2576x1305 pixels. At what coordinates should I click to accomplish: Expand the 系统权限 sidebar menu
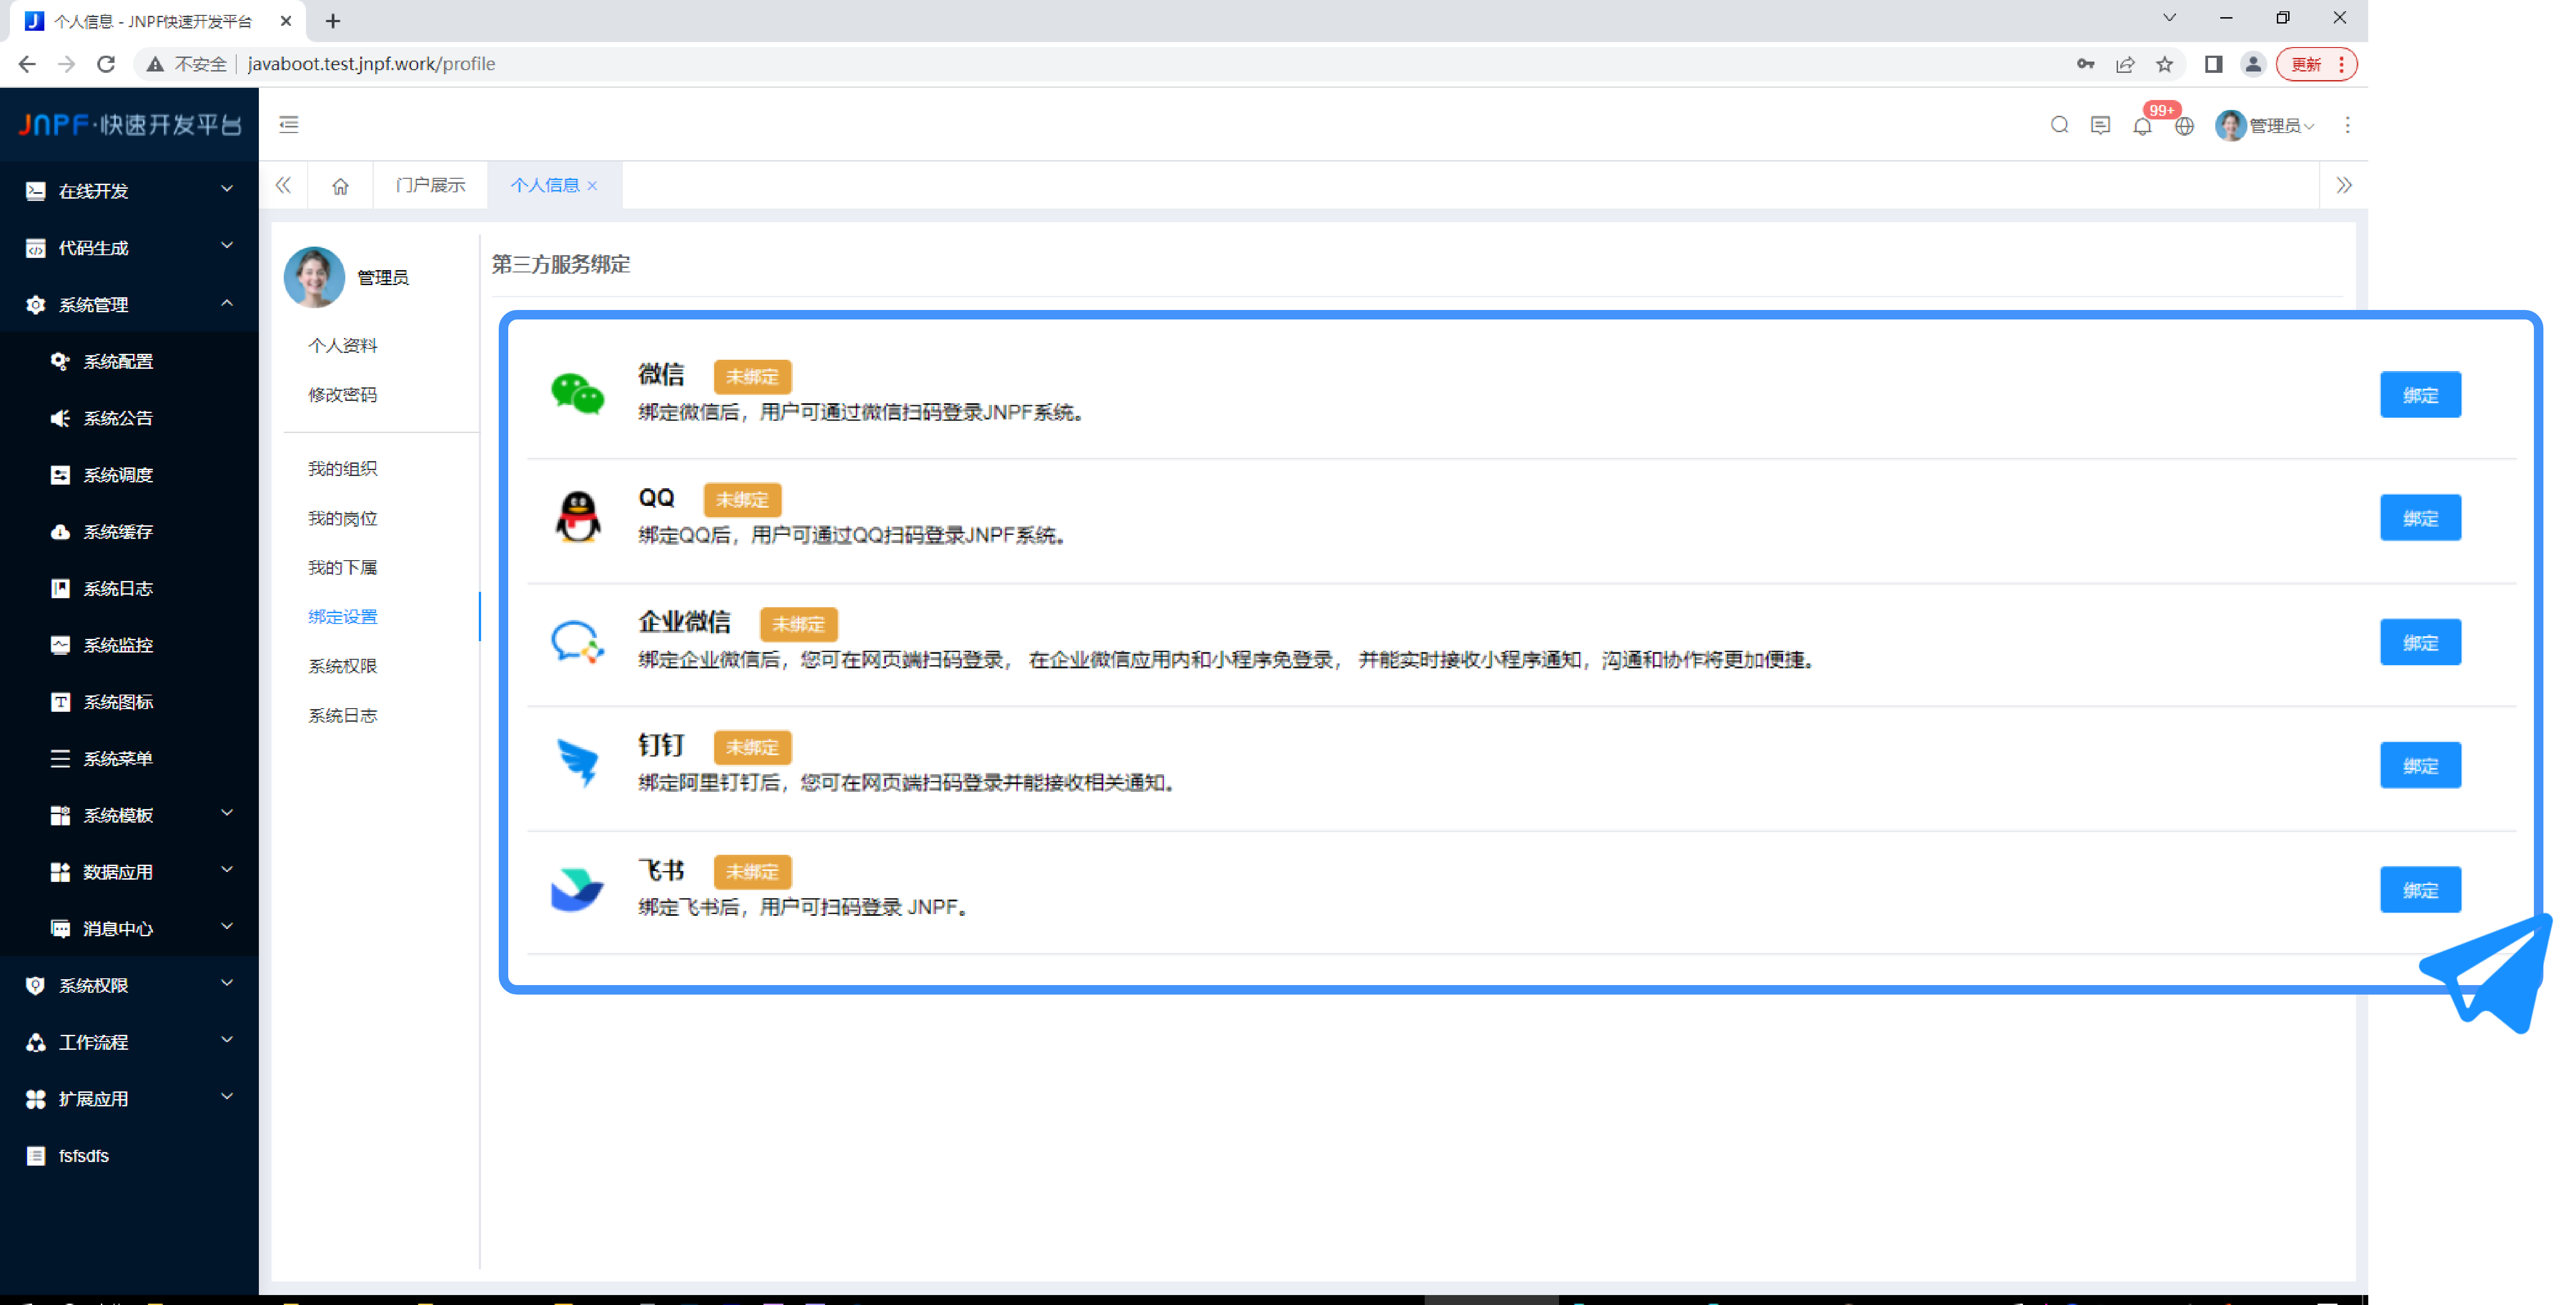[x=129, y=985]
